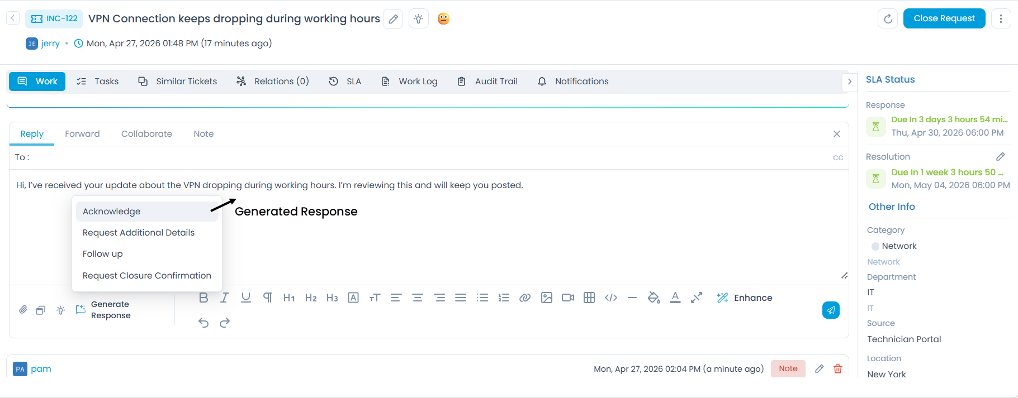This screenshot has width=1018, height=398.
Task: Open the three-dot more options menu
Action: [x=1000, y=19]
